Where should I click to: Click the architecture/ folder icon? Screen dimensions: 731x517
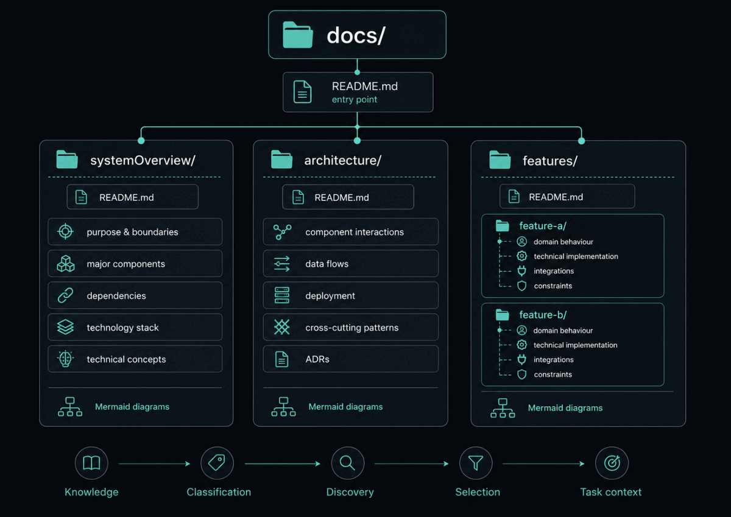(281, 160)
